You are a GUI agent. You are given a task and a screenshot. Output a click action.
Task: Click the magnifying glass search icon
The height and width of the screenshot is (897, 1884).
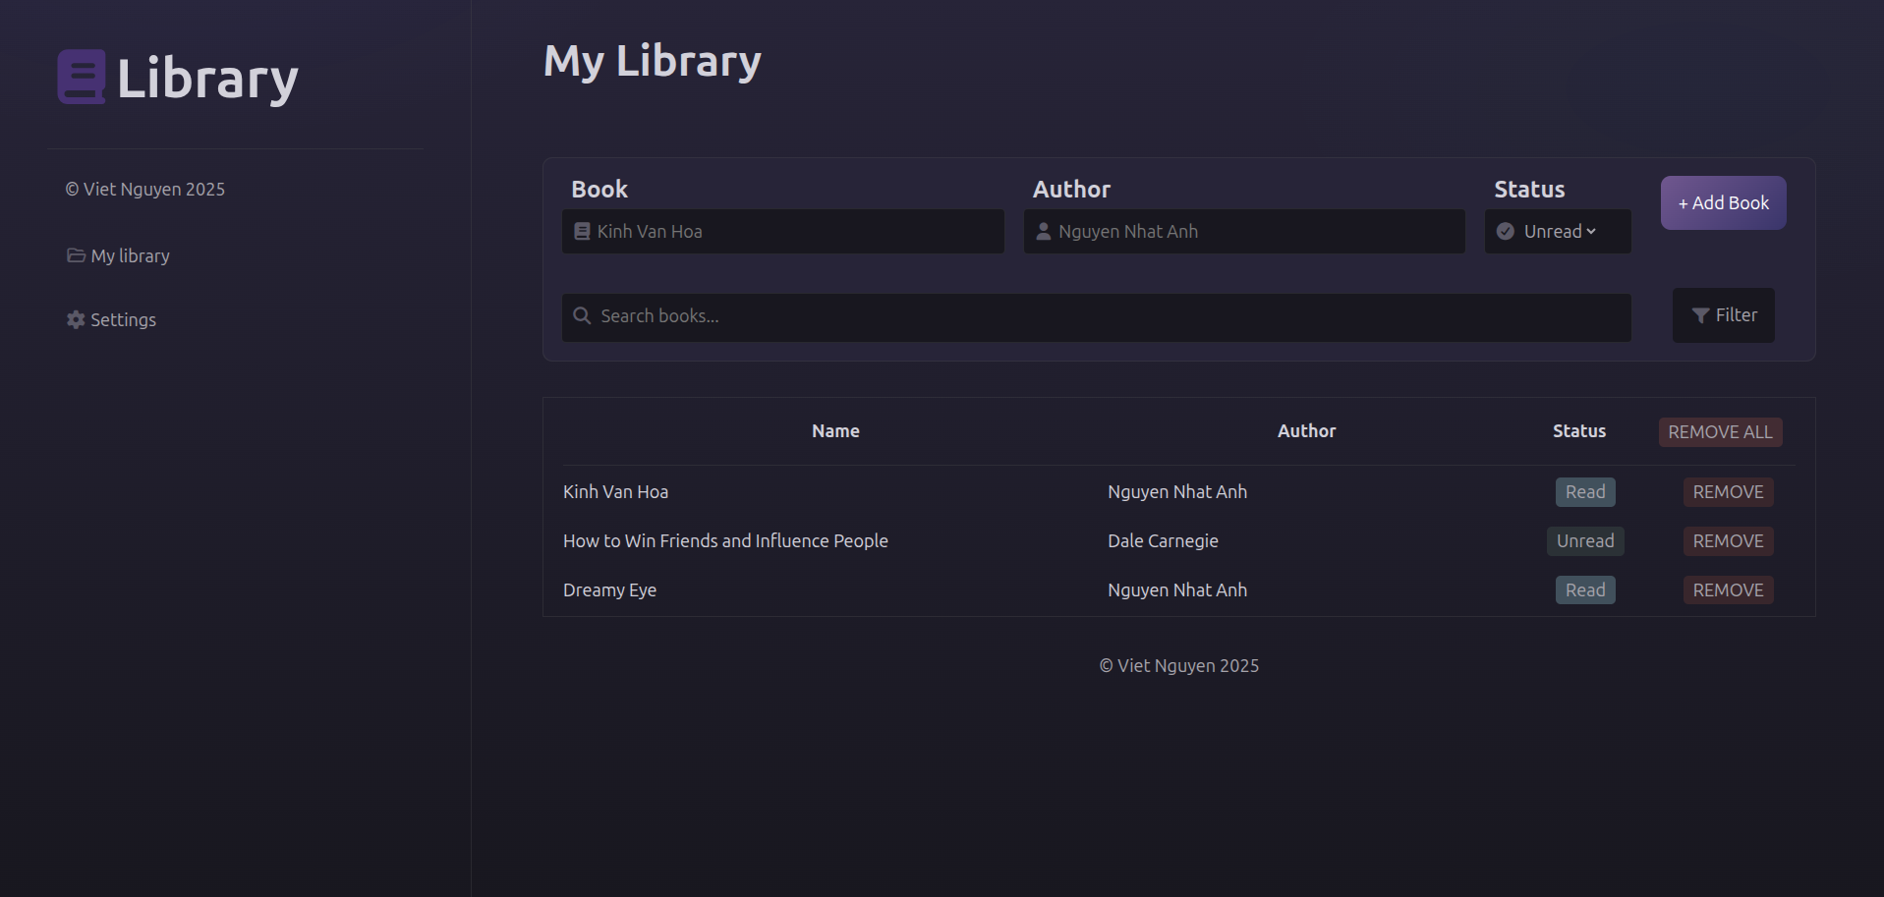click(582, 315)
